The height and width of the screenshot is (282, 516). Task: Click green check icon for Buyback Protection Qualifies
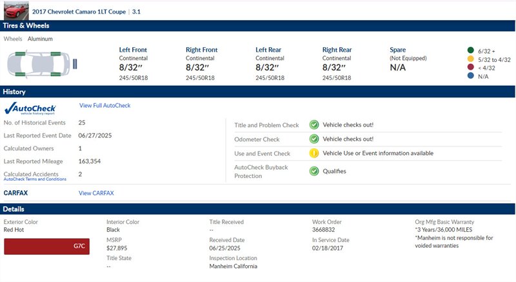click(314, 171)
